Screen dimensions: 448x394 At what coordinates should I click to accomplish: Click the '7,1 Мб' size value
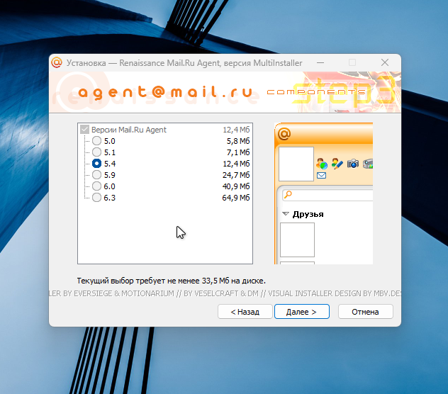[x=238, y=152]
